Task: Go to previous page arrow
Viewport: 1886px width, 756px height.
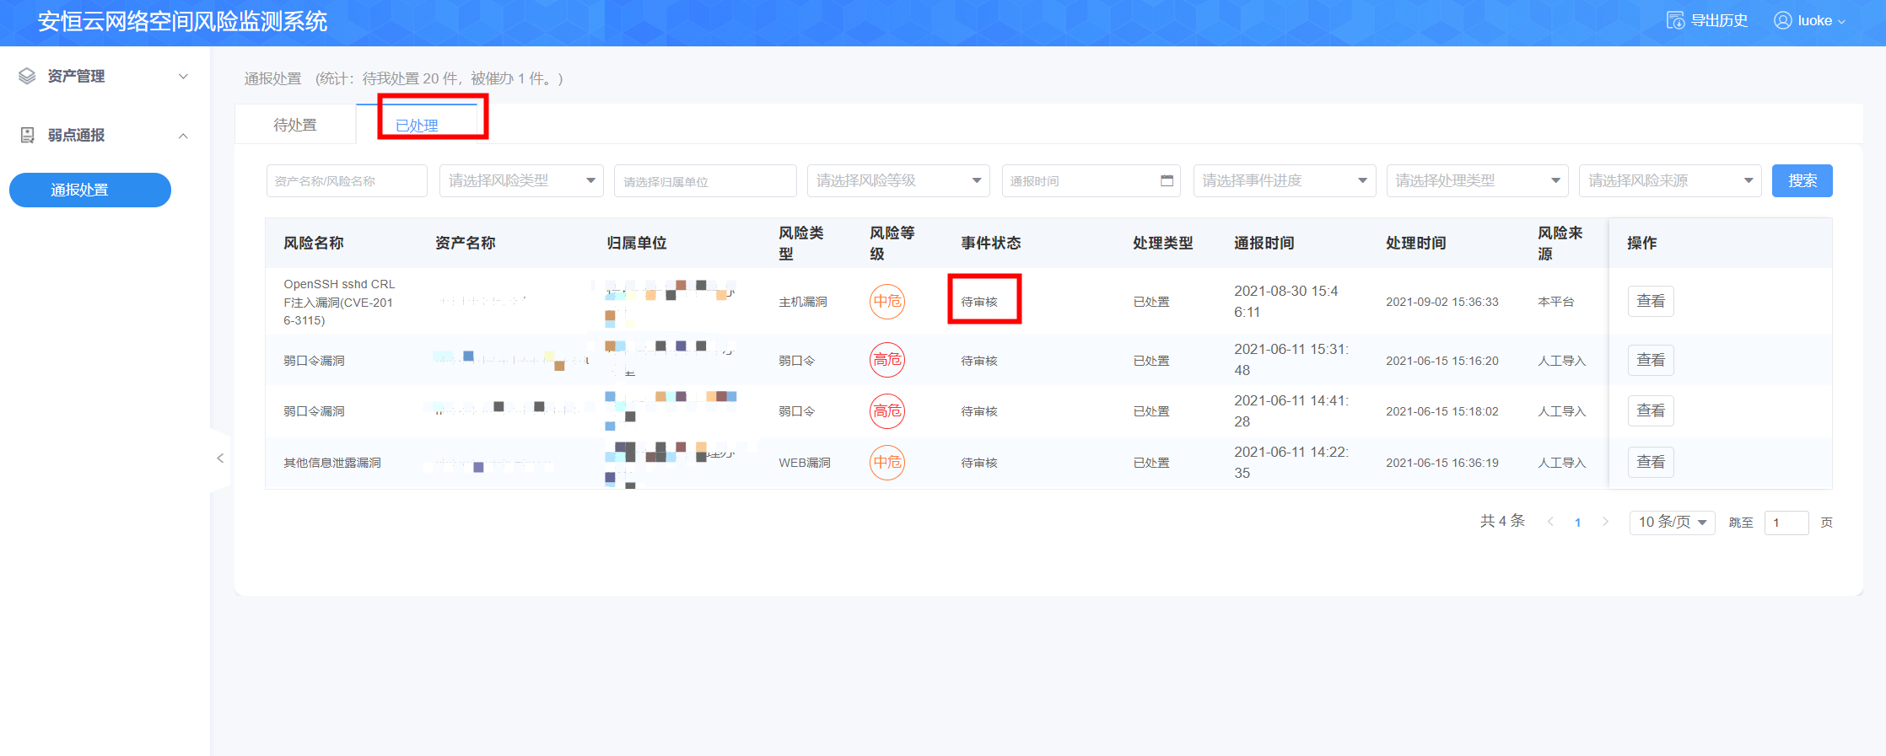Action: [x=1550, y=522]
